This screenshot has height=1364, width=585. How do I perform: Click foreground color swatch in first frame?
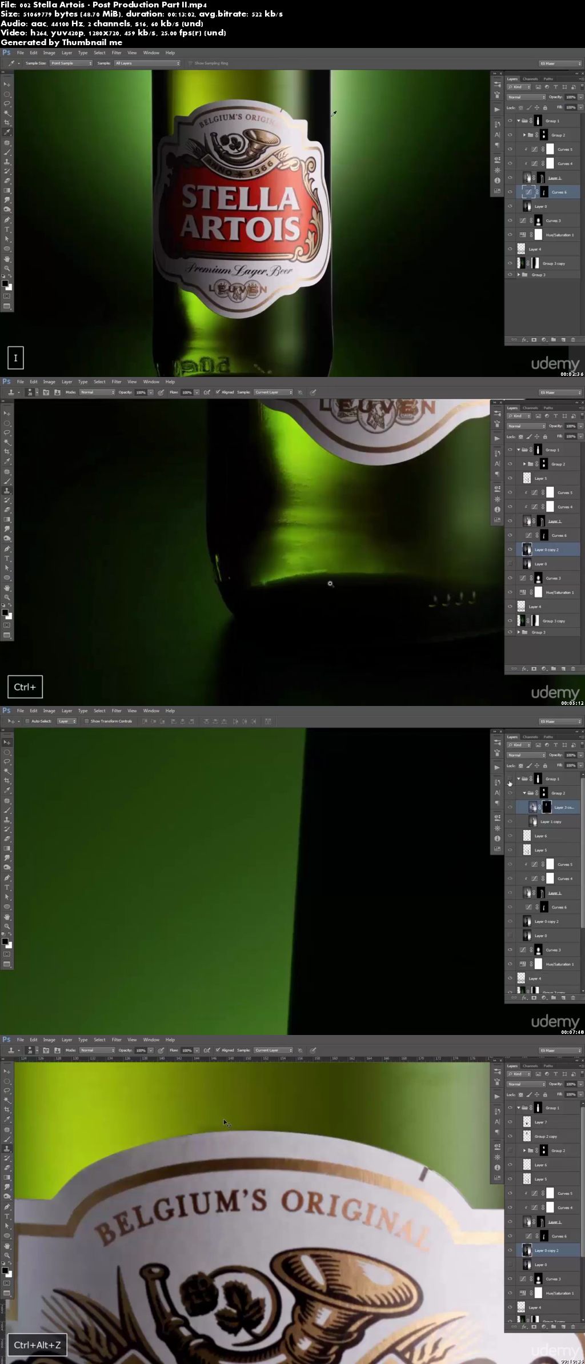tap(5, 283)
